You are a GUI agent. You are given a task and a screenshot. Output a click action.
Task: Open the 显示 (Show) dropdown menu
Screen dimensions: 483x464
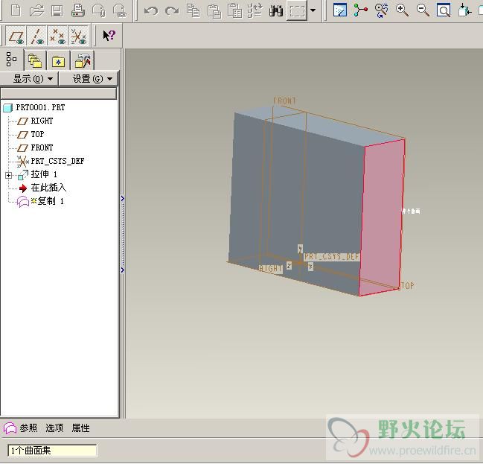pos(30,79)
